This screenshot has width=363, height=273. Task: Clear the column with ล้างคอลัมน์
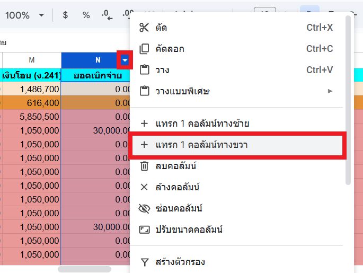coord(236,187)
